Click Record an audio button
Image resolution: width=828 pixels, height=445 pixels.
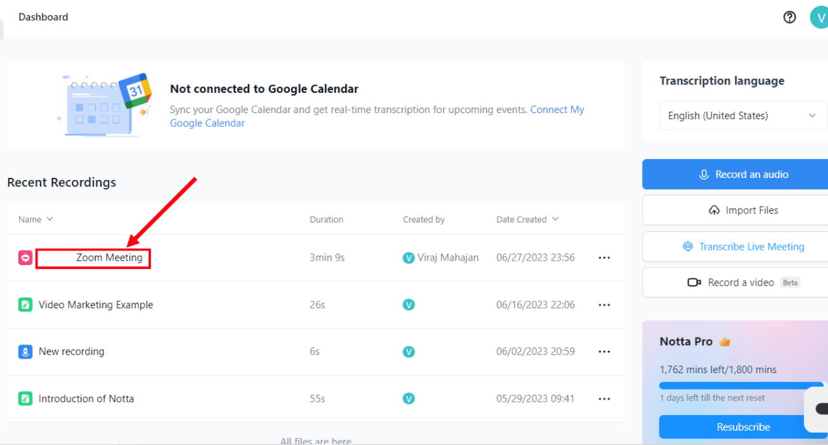735,174
